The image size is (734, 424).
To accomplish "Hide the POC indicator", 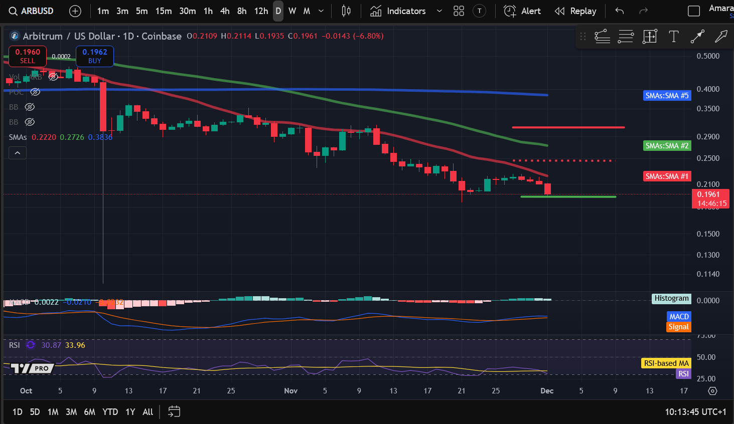I will click(x=35, y=92).
